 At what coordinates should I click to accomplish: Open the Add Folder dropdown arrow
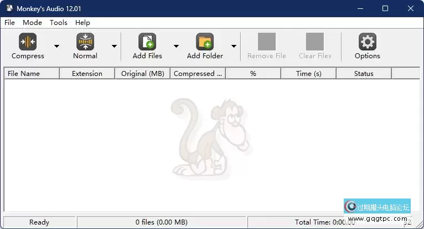pyautogui.click(x=234, y=47)
